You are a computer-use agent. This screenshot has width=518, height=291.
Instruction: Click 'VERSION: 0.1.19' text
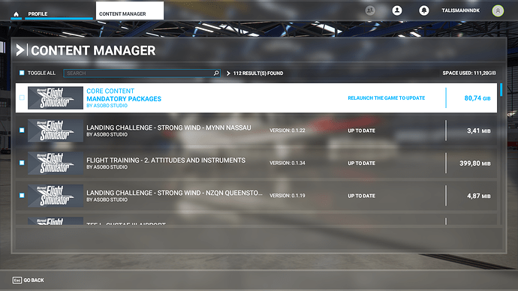coord(288,196)
